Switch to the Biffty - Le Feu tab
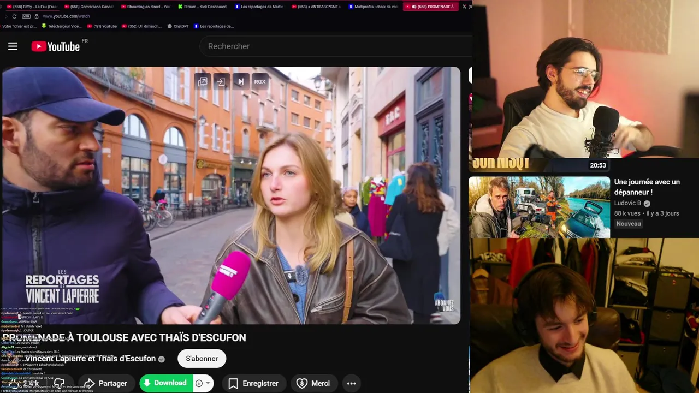Viewport: 699px width, 393px height. tap(32, 7)
